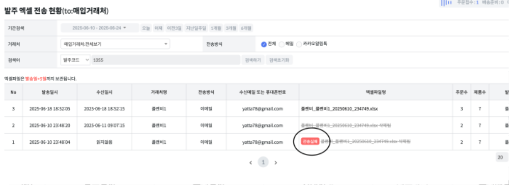Open the 발주코드 search type dropdown
509x185 pixels.
pos(75,60)
